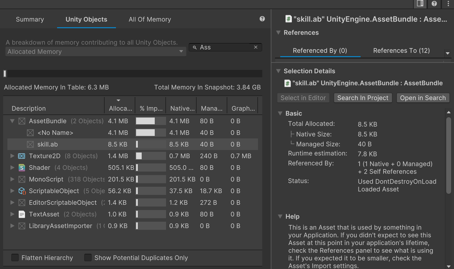Clear the search field with X icon

point(256,47)
